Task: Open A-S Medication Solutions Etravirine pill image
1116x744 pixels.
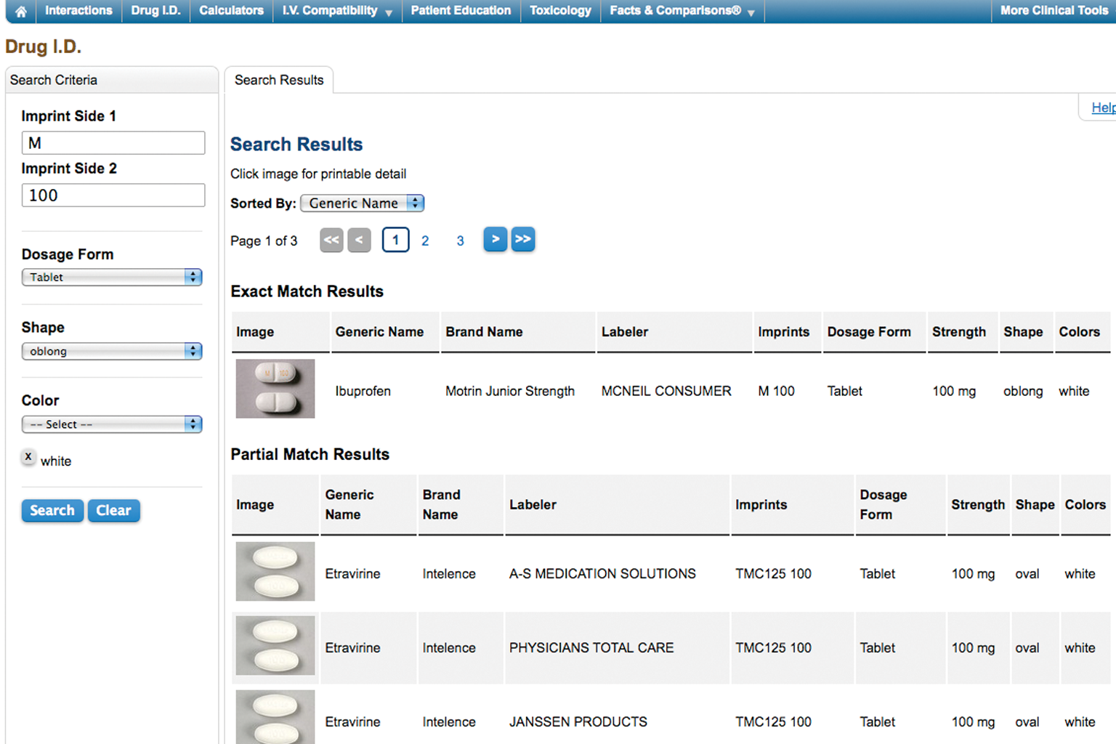Action: coord(275,571)
